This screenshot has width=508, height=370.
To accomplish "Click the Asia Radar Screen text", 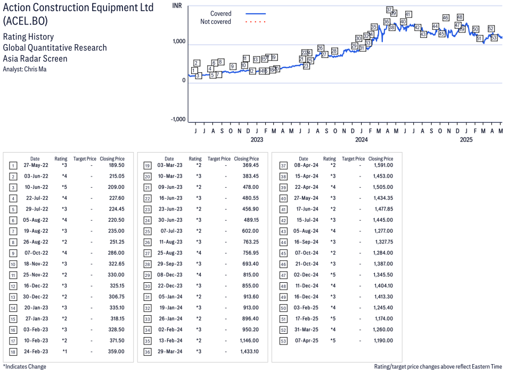I will pyautogui.click(x=35, y=58).
